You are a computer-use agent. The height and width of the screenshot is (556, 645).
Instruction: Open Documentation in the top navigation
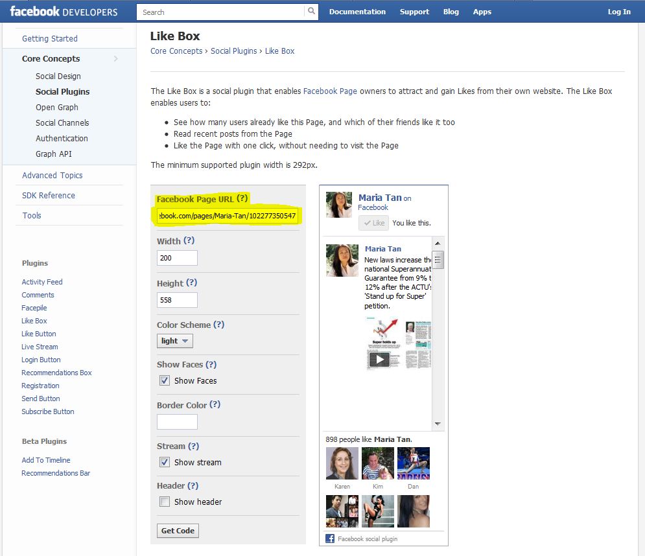pyautogui.click(x=357, y=12)
